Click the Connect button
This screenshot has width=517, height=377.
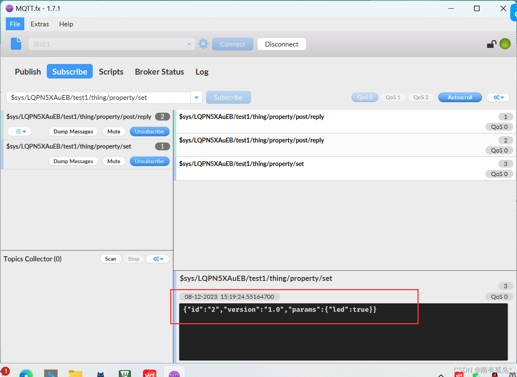233,44
